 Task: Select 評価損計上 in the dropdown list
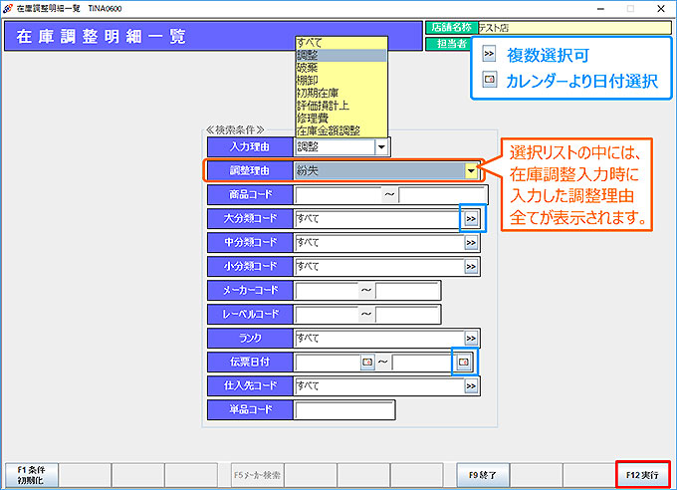click(341, 106)
